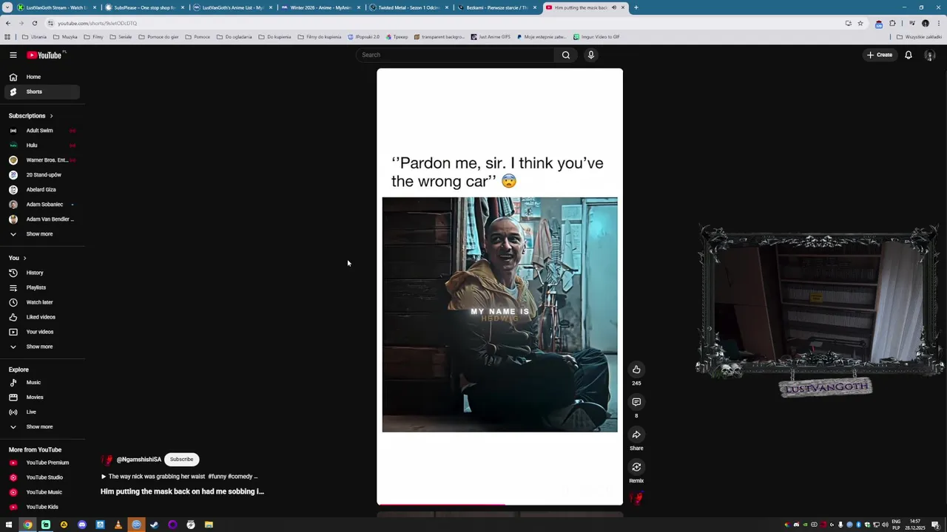Go back in browser history
The image size is (947, 532).
8,23
